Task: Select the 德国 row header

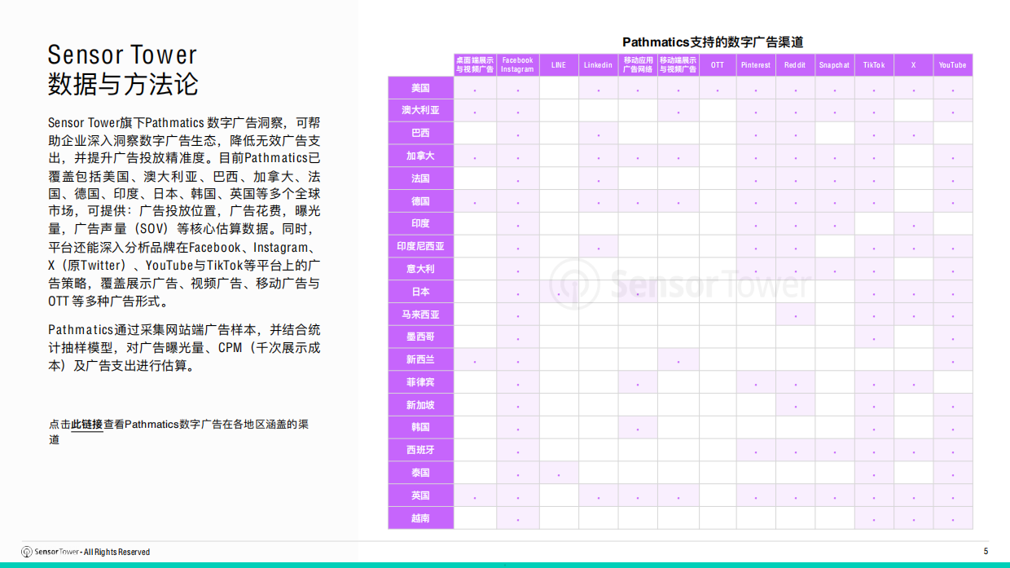Action: [x=420, y=200]
